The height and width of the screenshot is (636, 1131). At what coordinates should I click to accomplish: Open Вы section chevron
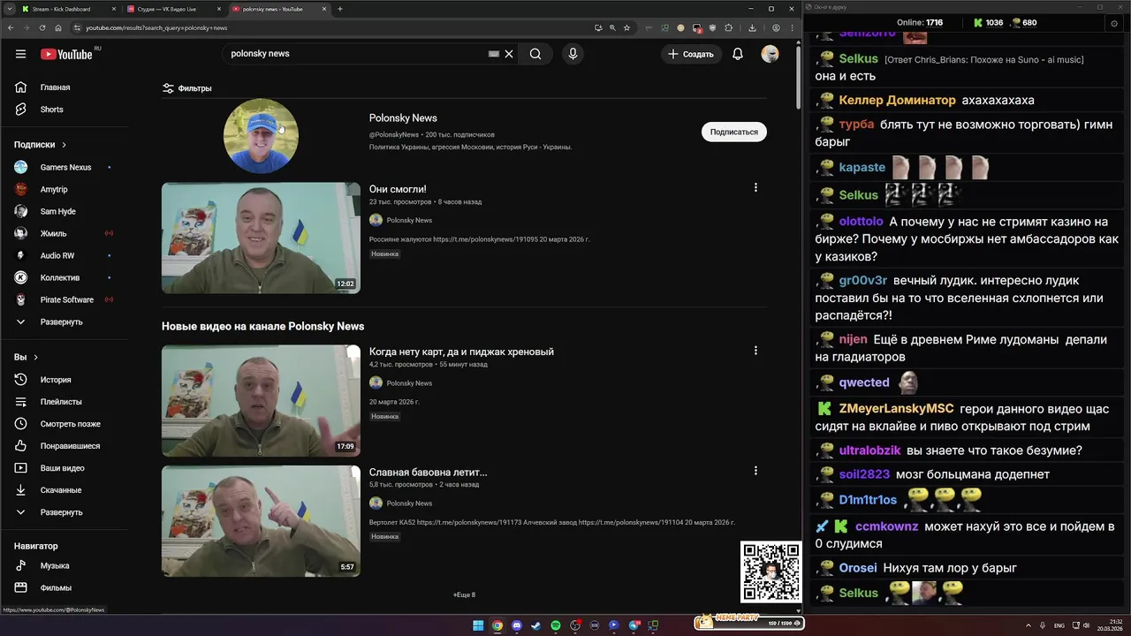(x=35, y=357)
